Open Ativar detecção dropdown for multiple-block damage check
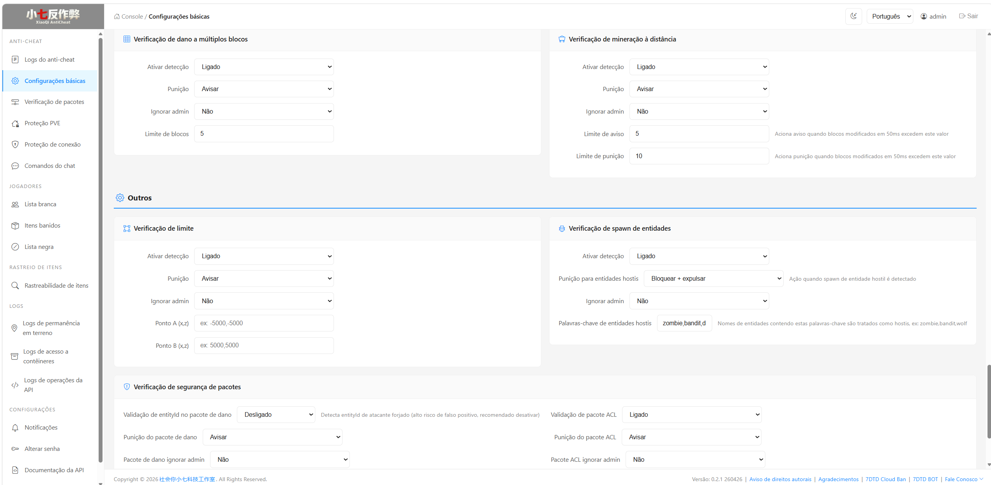The width and height of the screenshot is (991, 485). tap(264, 67)
